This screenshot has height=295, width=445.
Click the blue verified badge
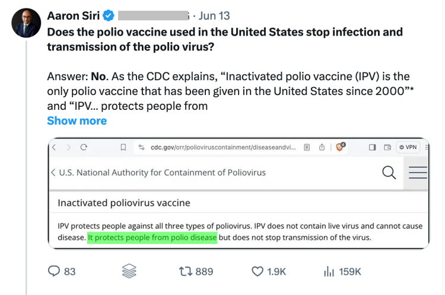point(108,15)
